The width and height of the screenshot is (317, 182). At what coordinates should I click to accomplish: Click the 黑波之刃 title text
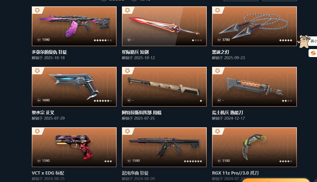coord(220,52)
